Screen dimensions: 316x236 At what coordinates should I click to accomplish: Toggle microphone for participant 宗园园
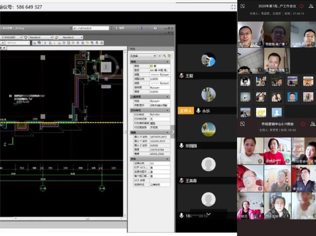[181, 145]
